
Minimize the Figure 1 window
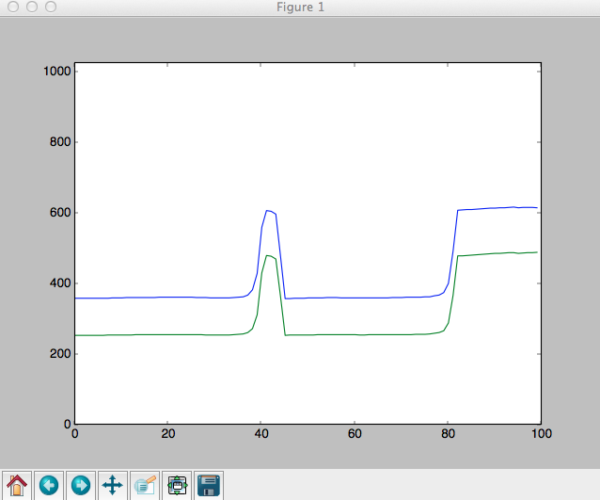click(x=30, y=7)
